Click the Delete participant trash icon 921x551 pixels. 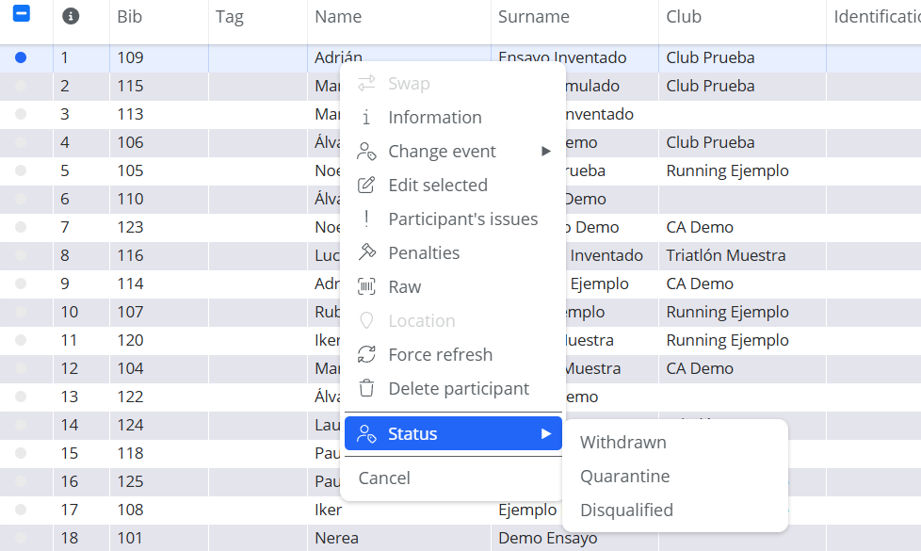[366, 388]
